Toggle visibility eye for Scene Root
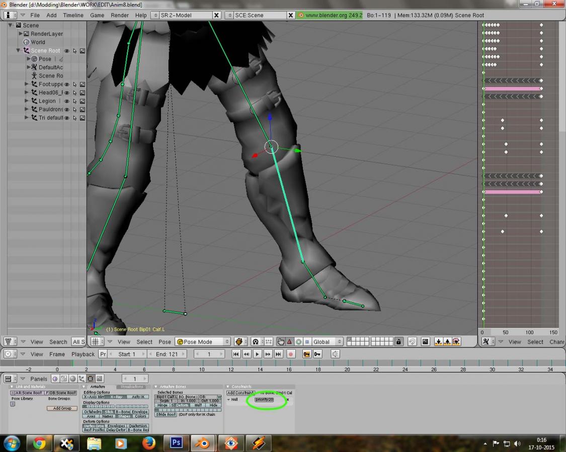This screenshot has width=566, height=452. click(x=66, y=51)
